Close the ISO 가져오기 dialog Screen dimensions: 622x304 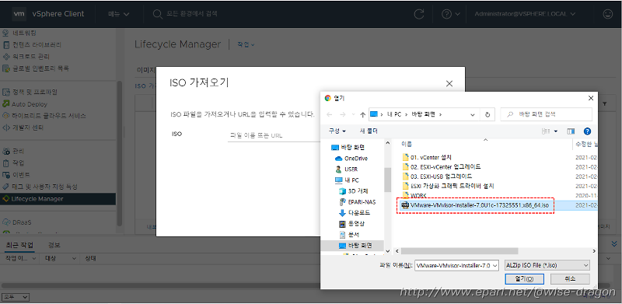click(x=449, y=84)
